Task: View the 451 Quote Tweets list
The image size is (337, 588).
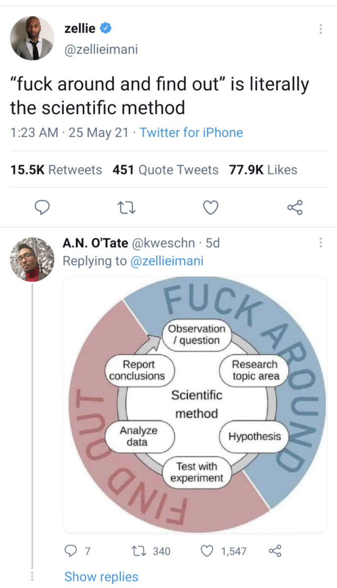Action: click(x=166, y=170)
